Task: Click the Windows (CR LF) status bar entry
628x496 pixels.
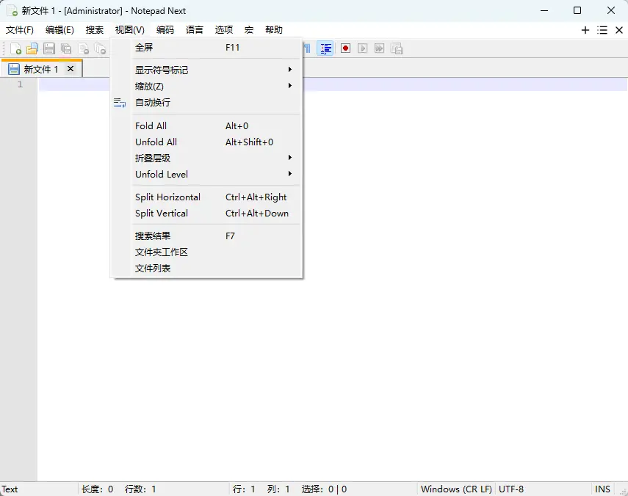Action: (x=456, y=489)
